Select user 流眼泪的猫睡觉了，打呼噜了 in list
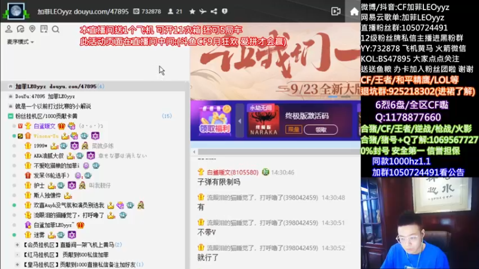This screenshot has width=479, height=269. coord(69,215)
